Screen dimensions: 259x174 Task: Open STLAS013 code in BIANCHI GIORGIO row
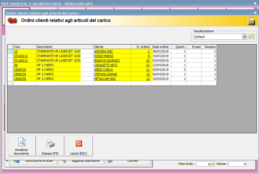click(x=21, y=60)
